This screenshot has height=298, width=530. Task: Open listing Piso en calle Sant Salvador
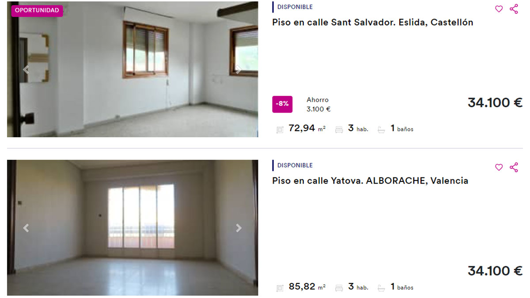coord(372,22)
